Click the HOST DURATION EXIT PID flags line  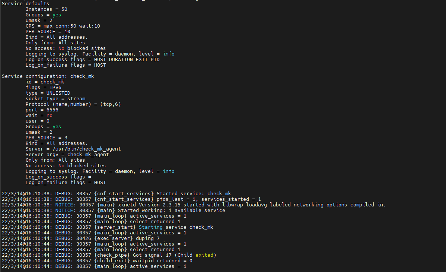pos(92,60)
